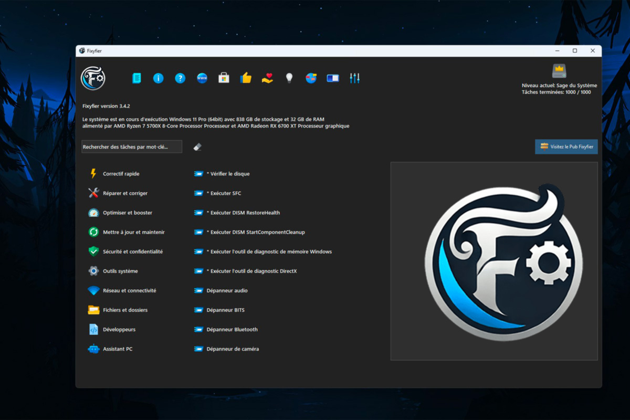This screenshot has width=630, height=420.
Task: Run the Exécuter SFC task
Action: tap(218, 193)
